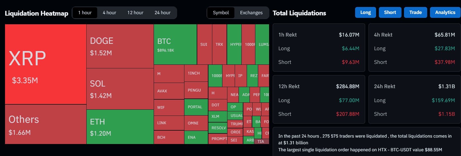461x156 pixels.
Task: Select the DOGE $1.52M tile
Action: [120, 46]
